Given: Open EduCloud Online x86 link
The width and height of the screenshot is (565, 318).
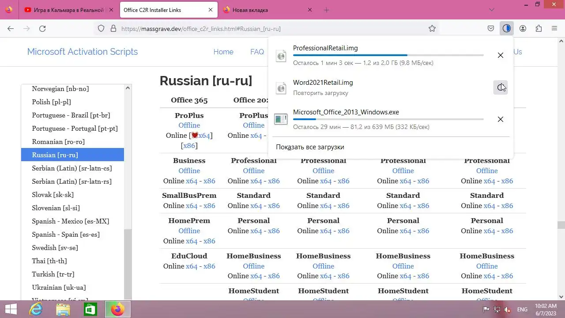Looking at the screenshot, I should click(209, 266).
